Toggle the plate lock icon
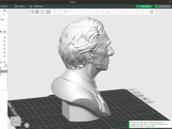The image size is (172, 129). coord(145,99)
